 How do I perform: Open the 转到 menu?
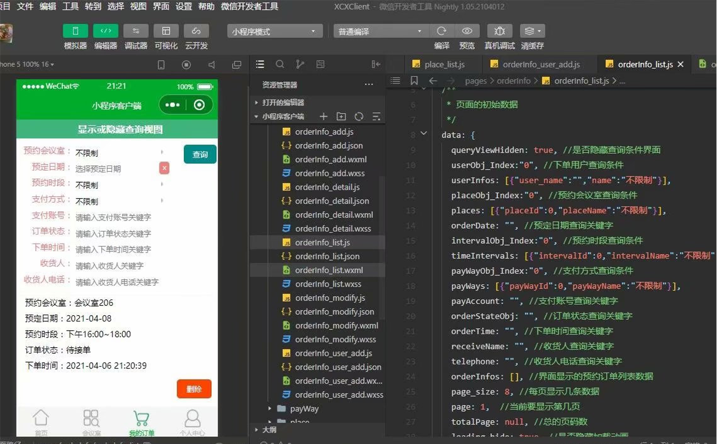(x=93, y=6)
